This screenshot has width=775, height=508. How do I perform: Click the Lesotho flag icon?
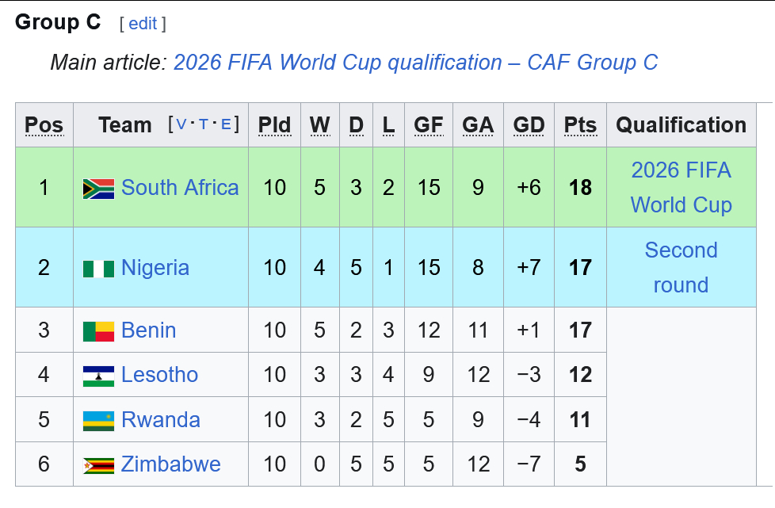point(98,376)
